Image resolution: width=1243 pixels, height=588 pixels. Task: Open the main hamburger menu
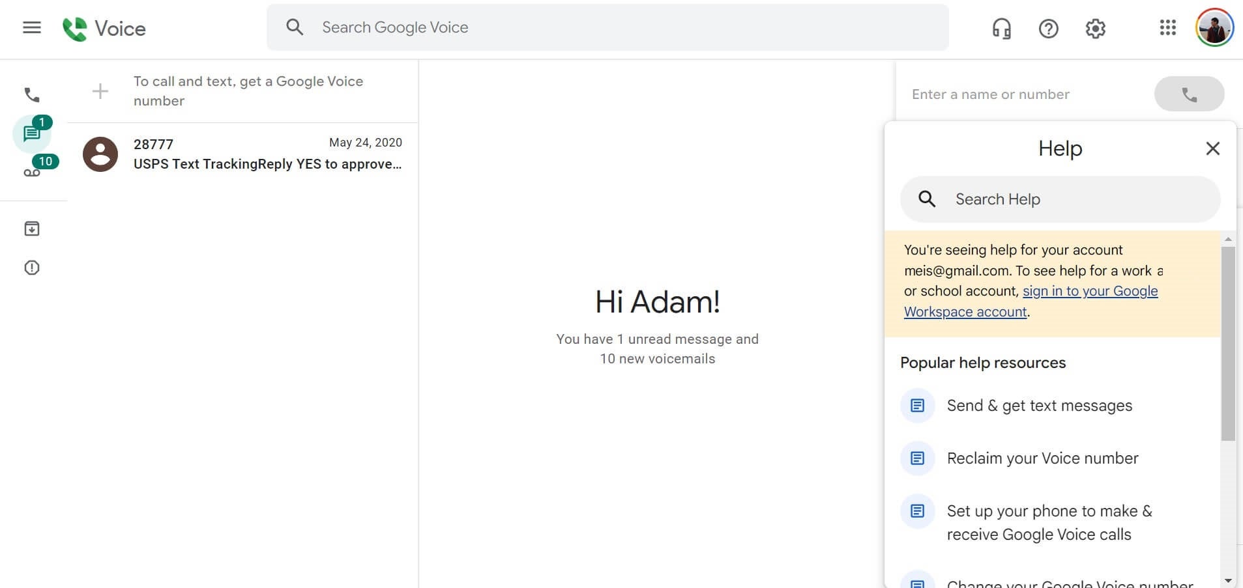click(x=32, y=27)
